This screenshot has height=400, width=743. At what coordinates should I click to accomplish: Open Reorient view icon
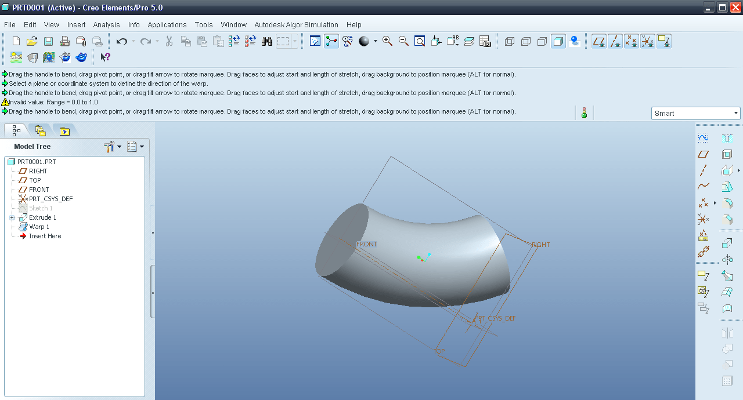click(437, 41)
